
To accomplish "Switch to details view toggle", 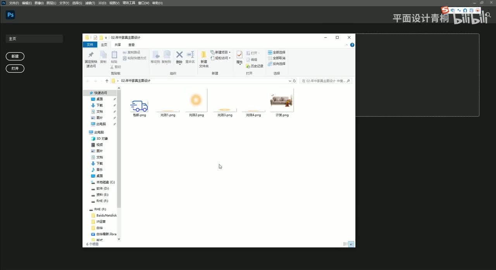I will tap(345, 244).
